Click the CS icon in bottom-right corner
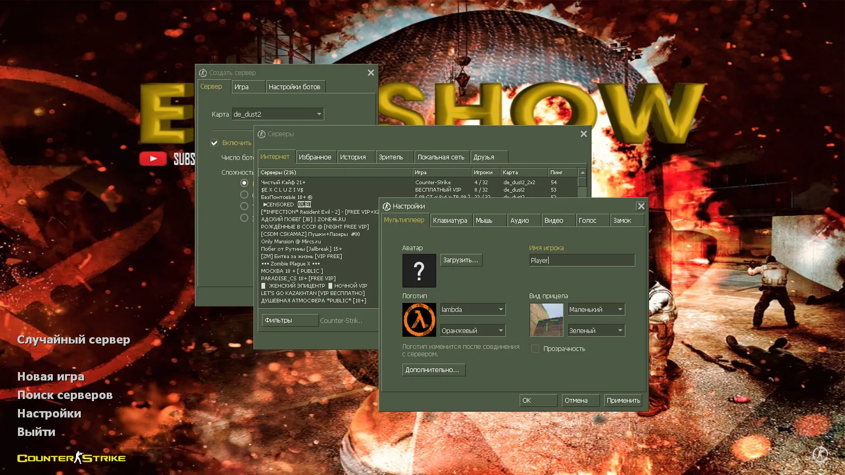This screenshot has width=845, height=475. (821, 454)
